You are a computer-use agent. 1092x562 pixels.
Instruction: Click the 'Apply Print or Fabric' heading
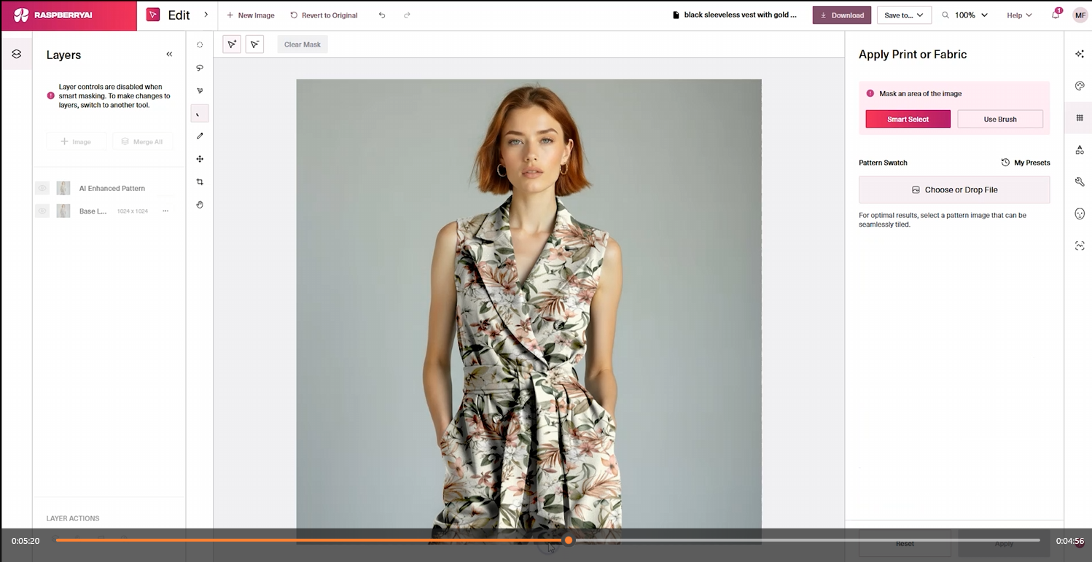[x=913, y=54]
